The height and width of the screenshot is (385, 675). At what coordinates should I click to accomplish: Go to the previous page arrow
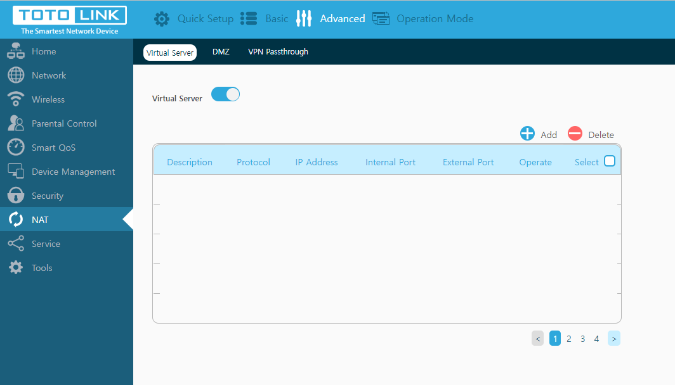click(538, 339)
